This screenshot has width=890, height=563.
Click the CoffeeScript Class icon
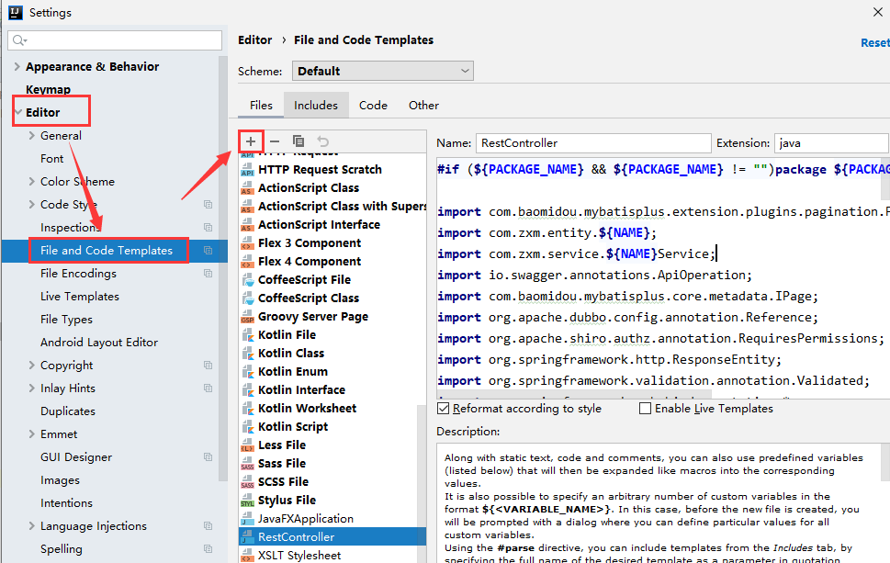pyautogui.click(x=247, y=298)
